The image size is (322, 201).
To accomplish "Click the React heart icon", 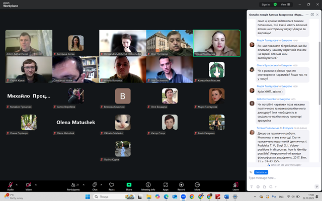I will (x=112, y=185).
